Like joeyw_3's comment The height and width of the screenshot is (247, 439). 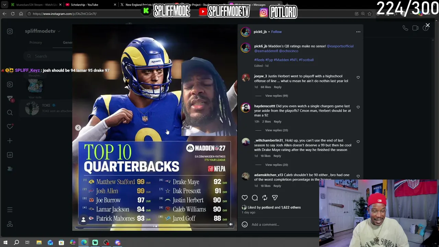pos(358,78)
